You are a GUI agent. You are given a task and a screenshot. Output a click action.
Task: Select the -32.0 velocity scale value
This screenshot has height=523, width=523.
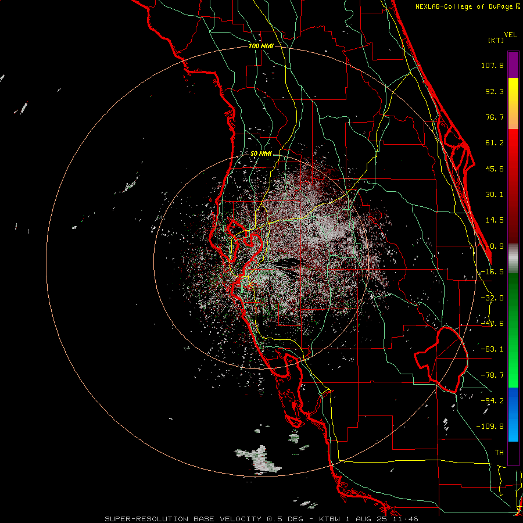click(492, 298)
